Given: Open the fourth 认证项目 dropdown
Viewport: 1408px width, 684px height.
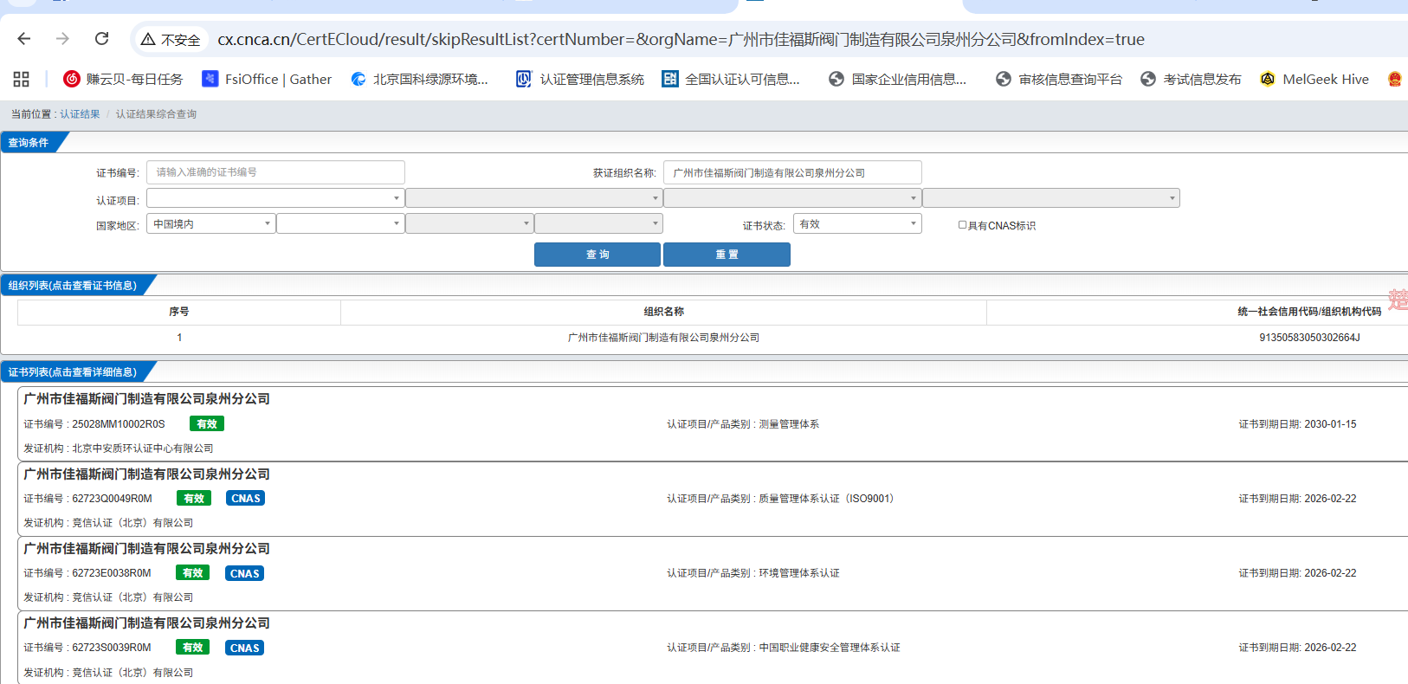Looking at the screenshot, I should click(1051, 198).
